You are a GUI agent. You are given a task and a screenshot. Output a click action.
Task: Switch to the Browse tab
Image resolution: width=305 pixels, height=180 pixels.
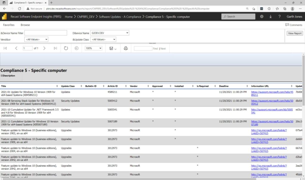25,25
